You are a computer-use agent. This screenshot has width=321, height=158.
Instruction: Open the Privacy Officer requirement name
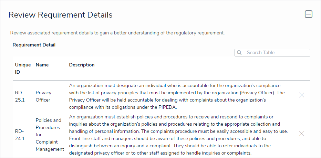(x=43, y=96)
